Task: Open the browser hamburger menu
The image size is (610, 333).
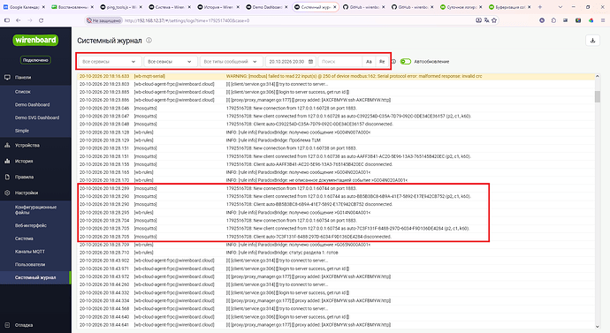Action: (x=604, y=20)
